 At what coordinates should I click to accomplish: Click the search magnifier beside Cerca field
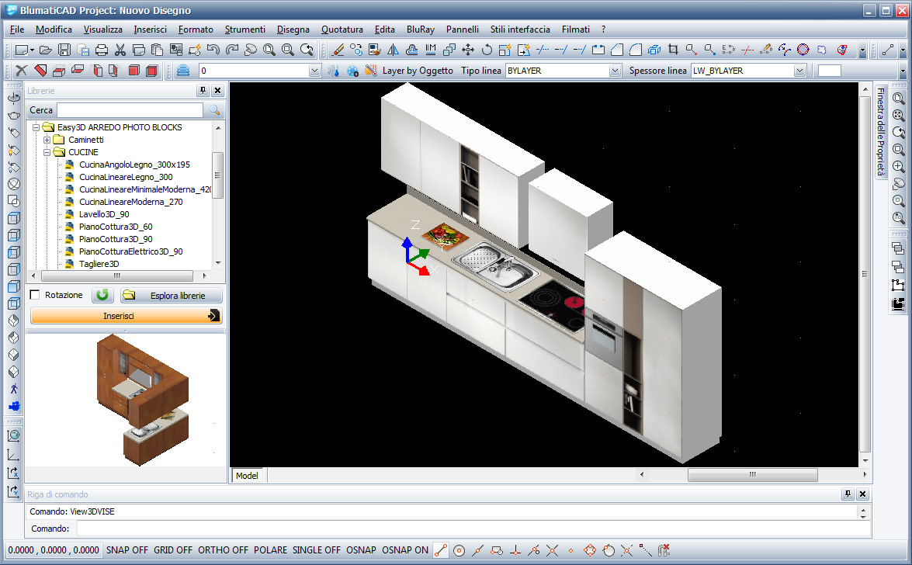(x=214, y=110)
